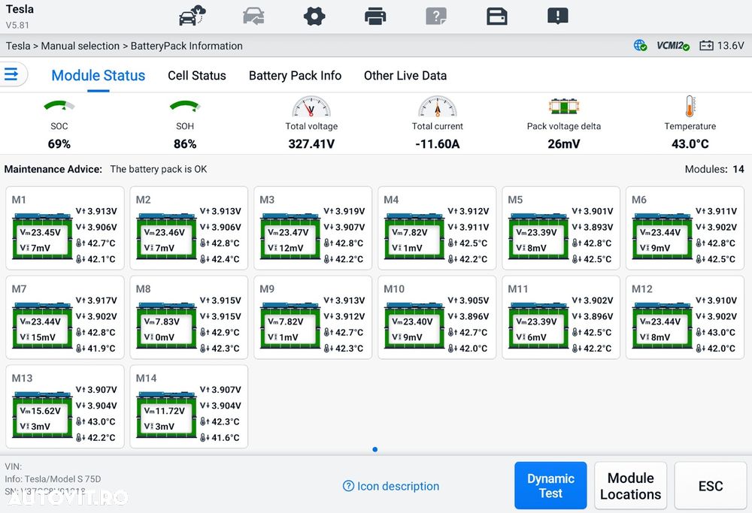Click the SOC value 69%

59,143
